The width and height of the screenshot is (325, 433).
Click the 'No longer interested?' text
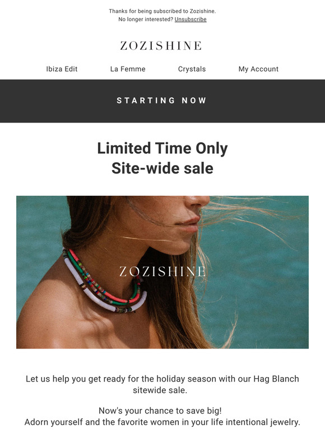coord(146,20)
